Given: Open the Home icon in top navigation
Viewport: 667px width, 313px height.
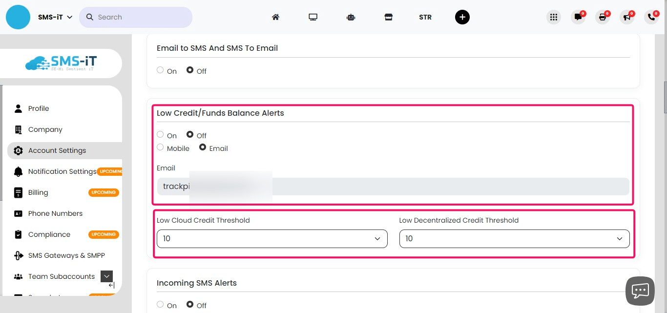Looking at the screenshot, I should click(275, 17).
